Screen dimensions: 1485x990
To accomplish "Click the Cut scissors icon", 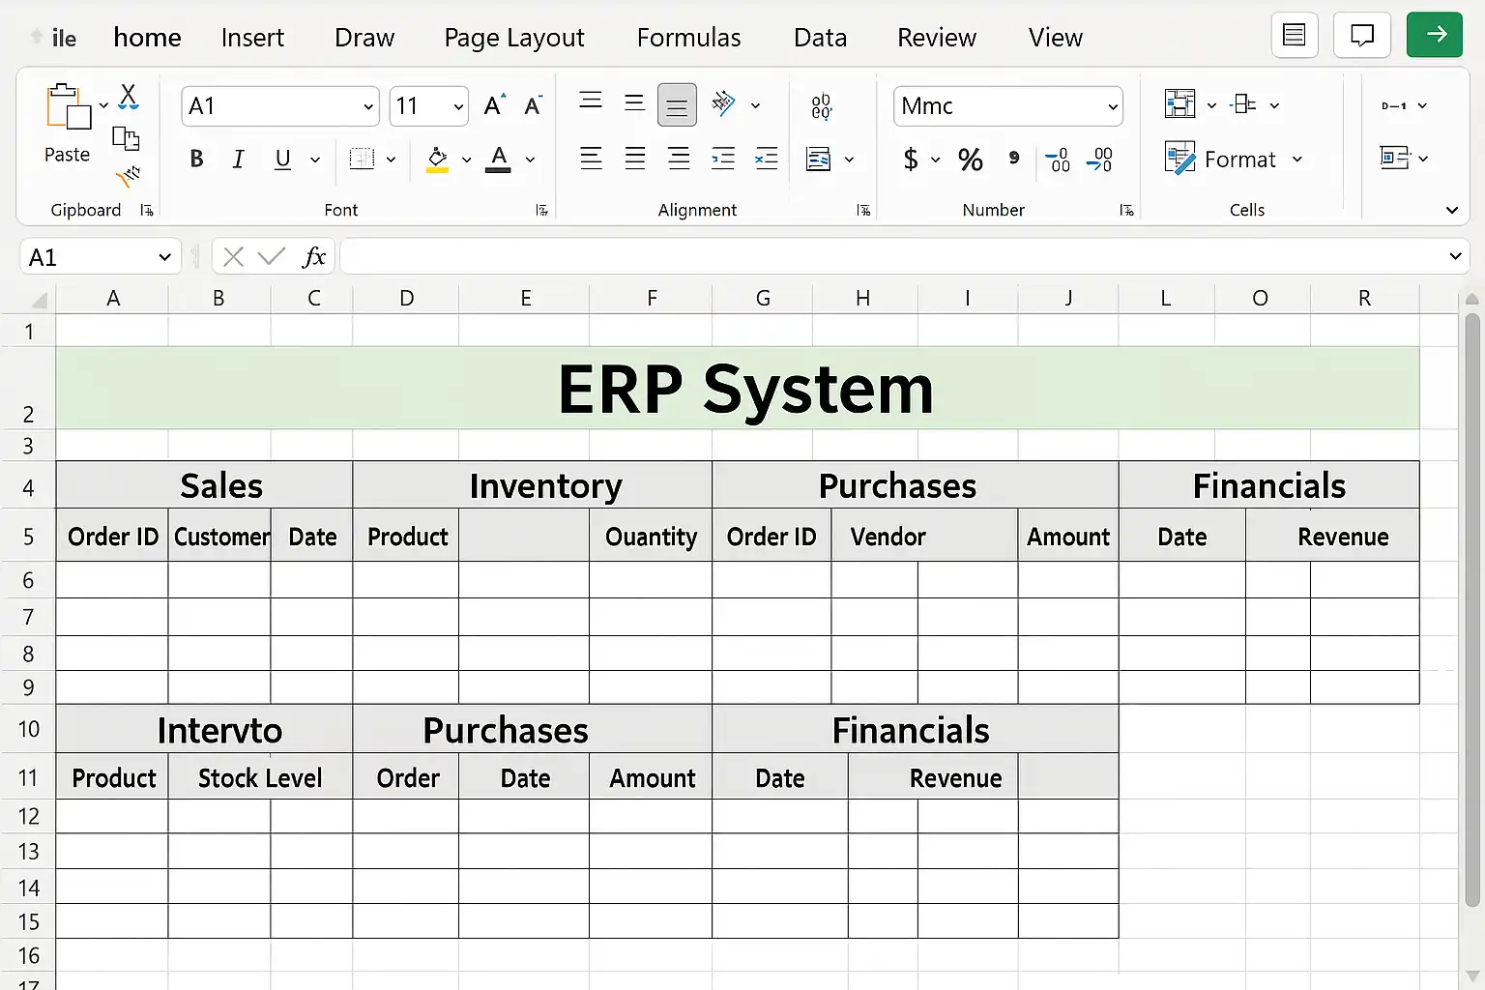I will pos(128,96).
